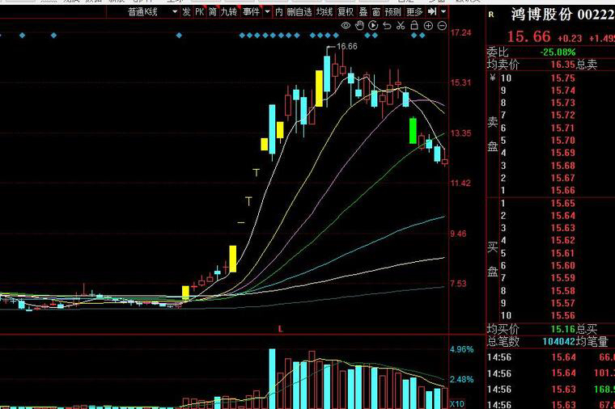The width and height of the screenshot is (615, 409).
Task: Click the 预测 button
Action: tap(393, 12)
